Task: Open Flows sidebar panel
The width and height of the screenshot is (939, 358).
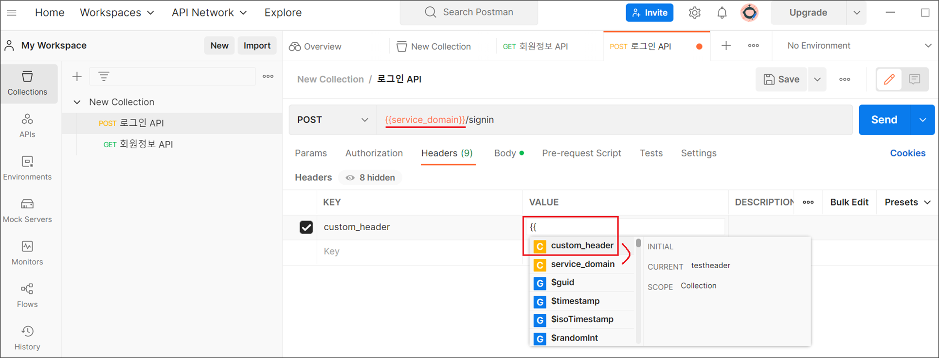Action: click(27, 295)
